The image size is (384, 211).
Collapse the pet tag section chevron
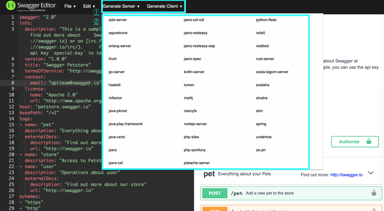coord(371,173)
